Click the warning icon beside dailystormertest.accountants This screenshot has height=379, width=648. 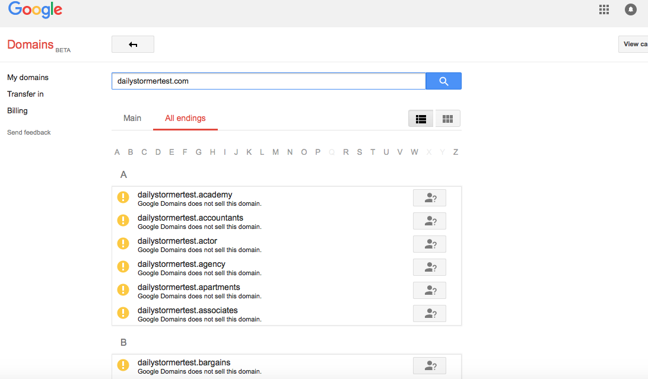click(x=123, y=221)
